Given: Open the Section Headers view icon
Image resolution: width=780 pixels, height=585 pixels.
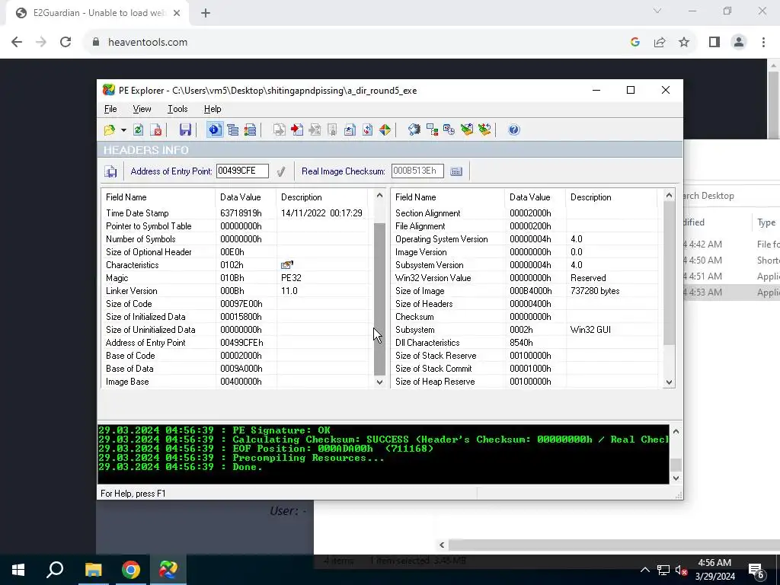Looking at the screenshot, I should (250, 129).
